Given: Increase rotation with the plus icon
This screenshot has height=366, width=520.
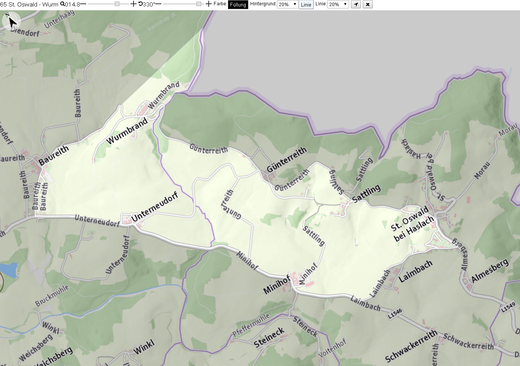Looking at the screenshot, I should pyautogui.click(x=209, y=4).
